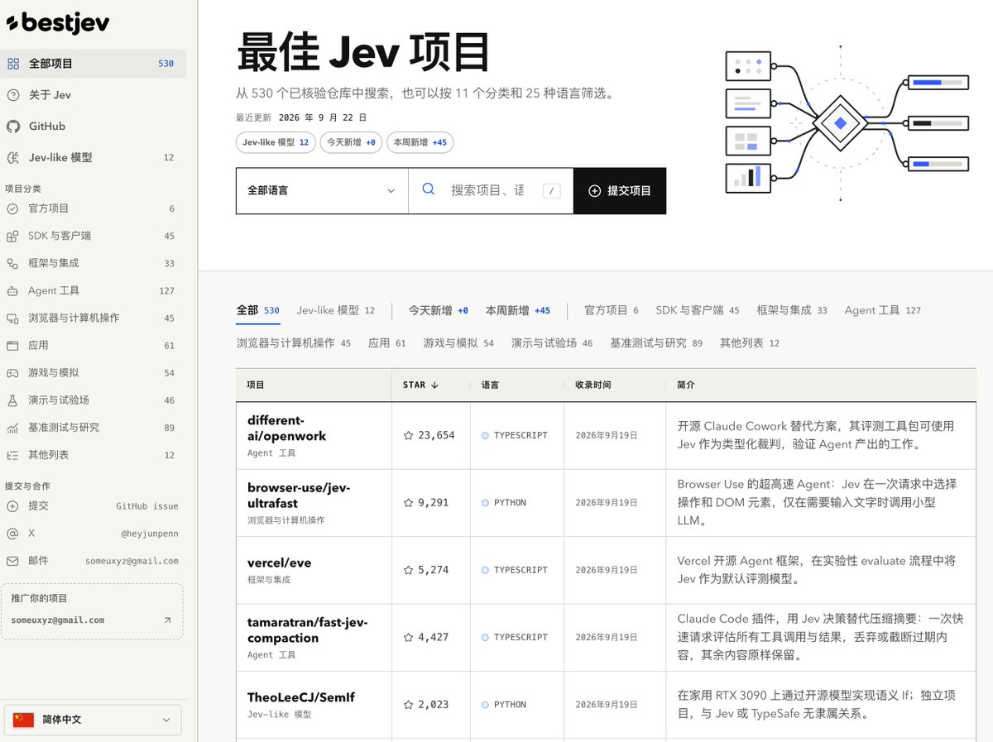Click the plus-circle icon beside 提交 in sidebar
Screen dimensions: 993x742
point(12,505)
